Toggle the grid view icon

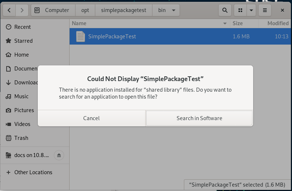(240, 10)
